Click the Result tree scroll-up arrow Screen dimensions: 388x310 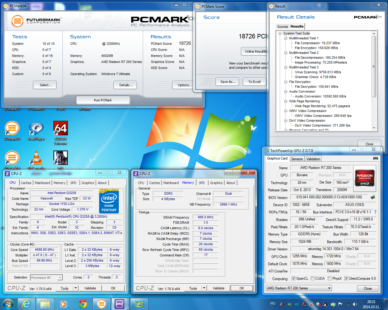[374, 34]
